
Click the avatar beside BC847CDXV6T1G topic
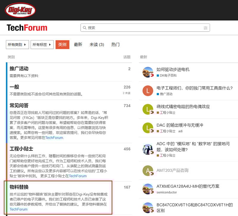tap(148, 208)
